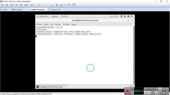
Task: Open the Buscar menu of the terminal
Action: point(58,25)
